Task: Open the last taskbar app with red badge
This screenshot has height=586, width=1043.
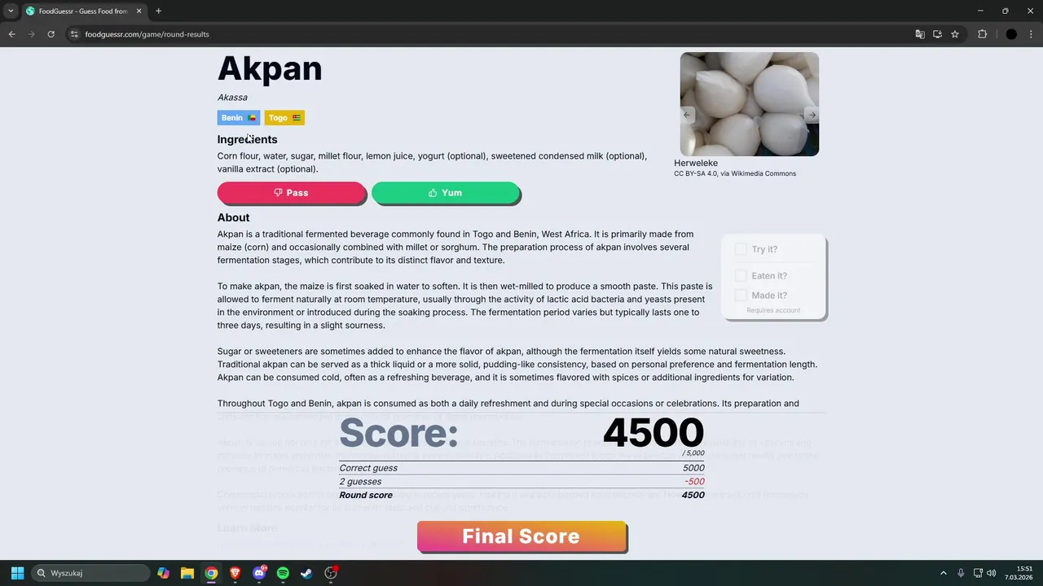Action: click(x=331, y=573)
